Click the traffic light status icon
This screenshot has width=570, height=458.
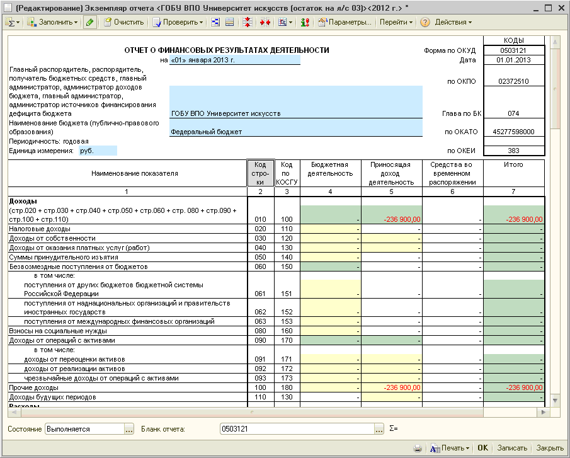pyautogui.click(x=305, y=22)
